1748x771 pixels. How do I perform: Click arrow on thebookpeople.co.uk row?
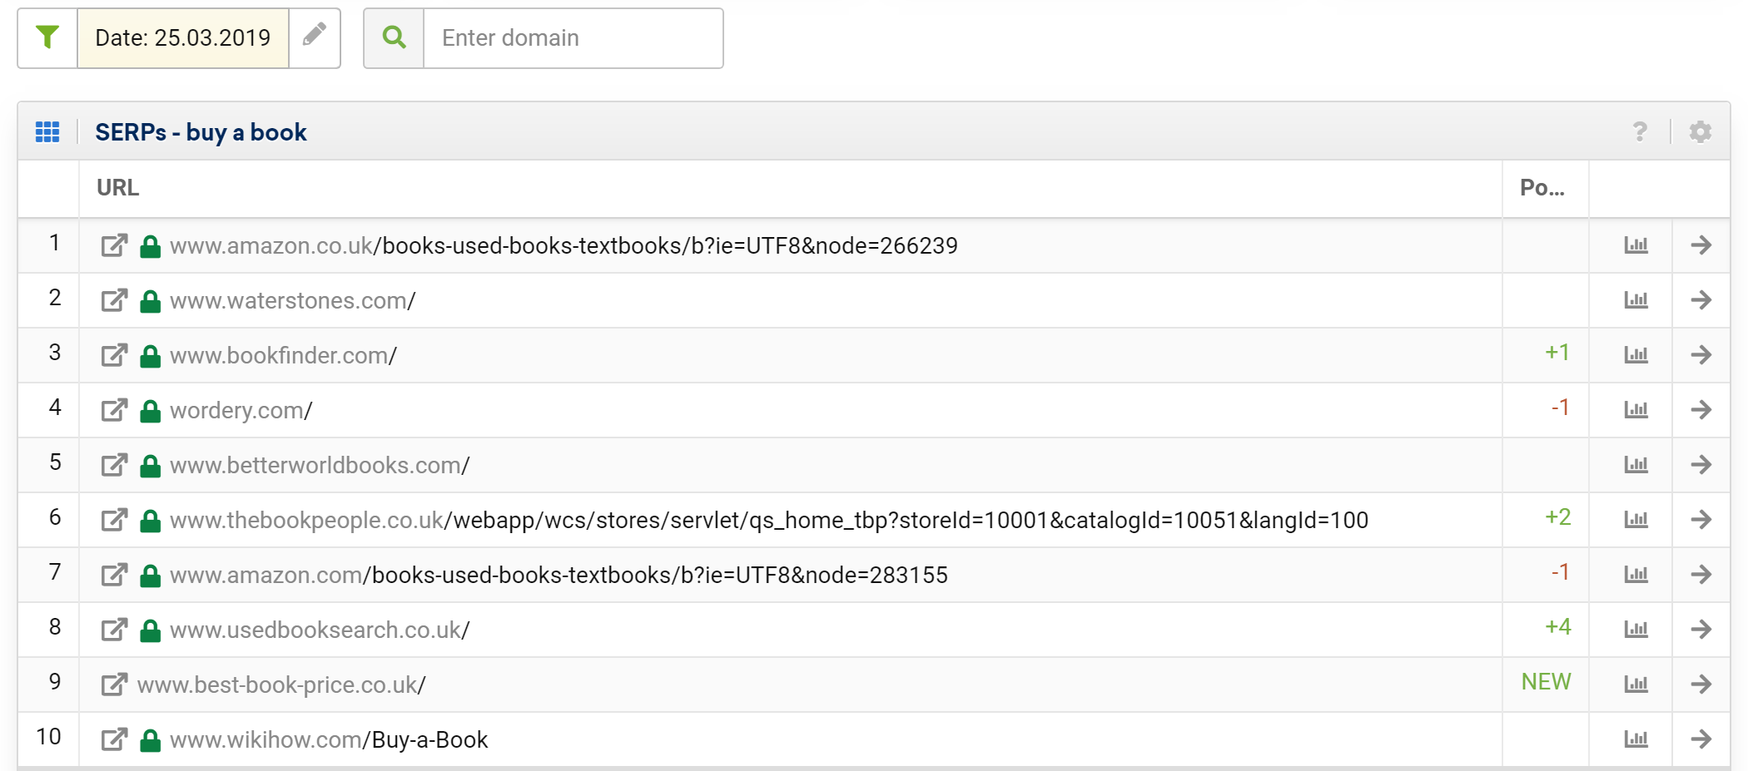[x=1701, y=520]
